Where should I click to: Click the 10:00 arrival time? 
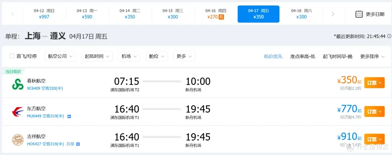(198, 81)
